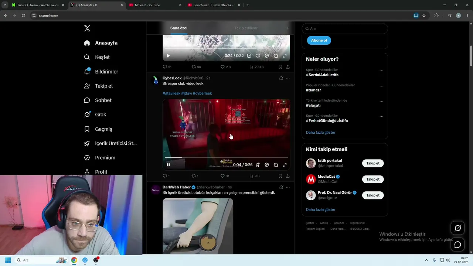This screenshot has width=473, height=266.
Task: Open settings gear on CyberLeek video
Action: (x=267, y=165)
